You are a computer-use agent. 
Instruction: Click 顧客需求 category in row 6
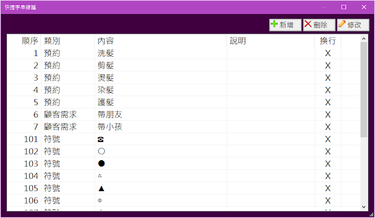60,115
